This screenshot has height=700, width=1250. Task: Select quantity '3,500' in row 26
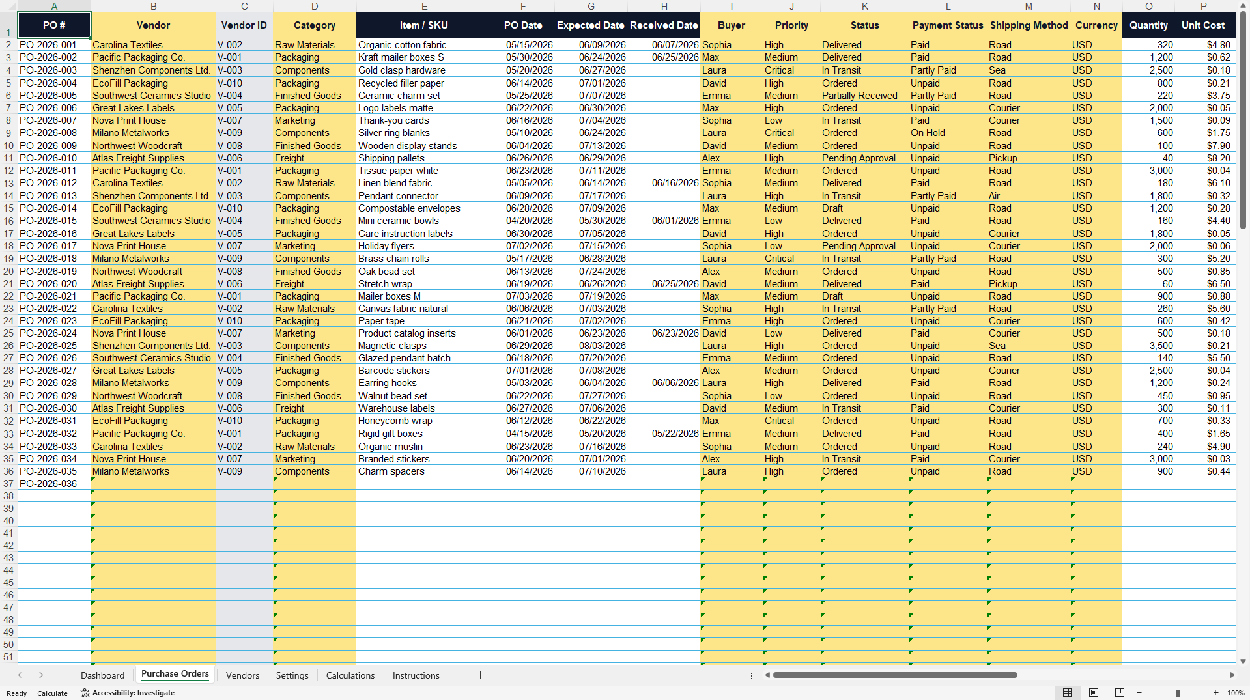pyautogui.click(x=1148, y=346)
